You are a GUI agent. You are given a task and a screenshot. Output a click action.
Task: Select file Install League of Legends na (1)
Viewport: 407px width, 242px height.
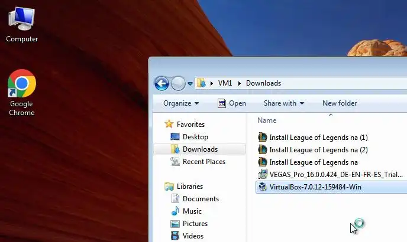click(x=318, y=138)
